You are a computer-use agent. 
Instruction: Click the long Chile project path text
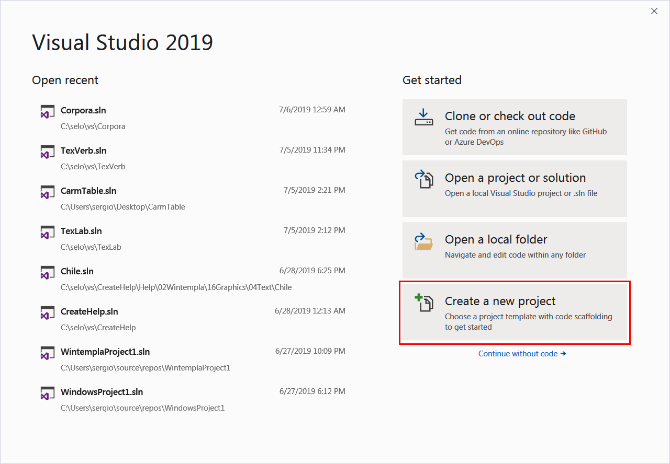point(176,287)
